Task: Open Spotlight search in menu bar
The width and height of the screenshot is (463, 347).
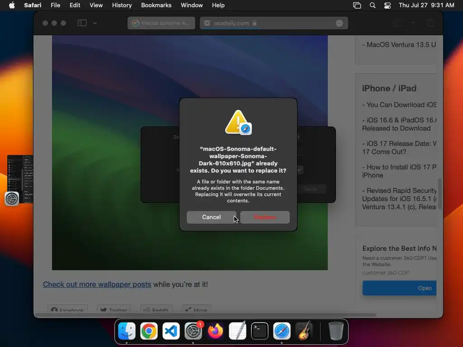Action: (x=373, y=5)
